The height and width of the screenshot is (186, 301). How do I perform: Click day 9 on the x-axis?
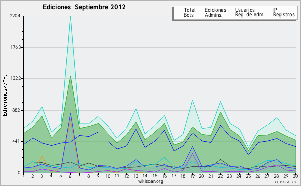coord(98,176)
